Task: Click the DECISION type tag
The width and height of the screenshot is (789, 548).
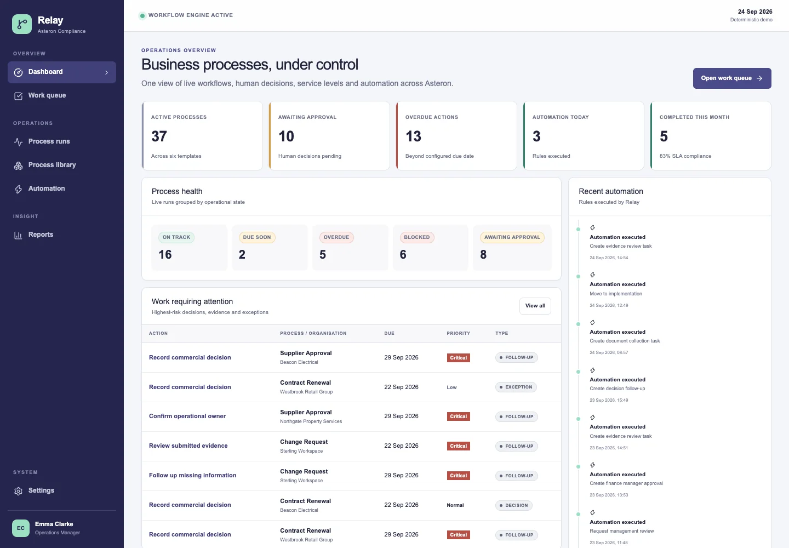Action: 514,505
